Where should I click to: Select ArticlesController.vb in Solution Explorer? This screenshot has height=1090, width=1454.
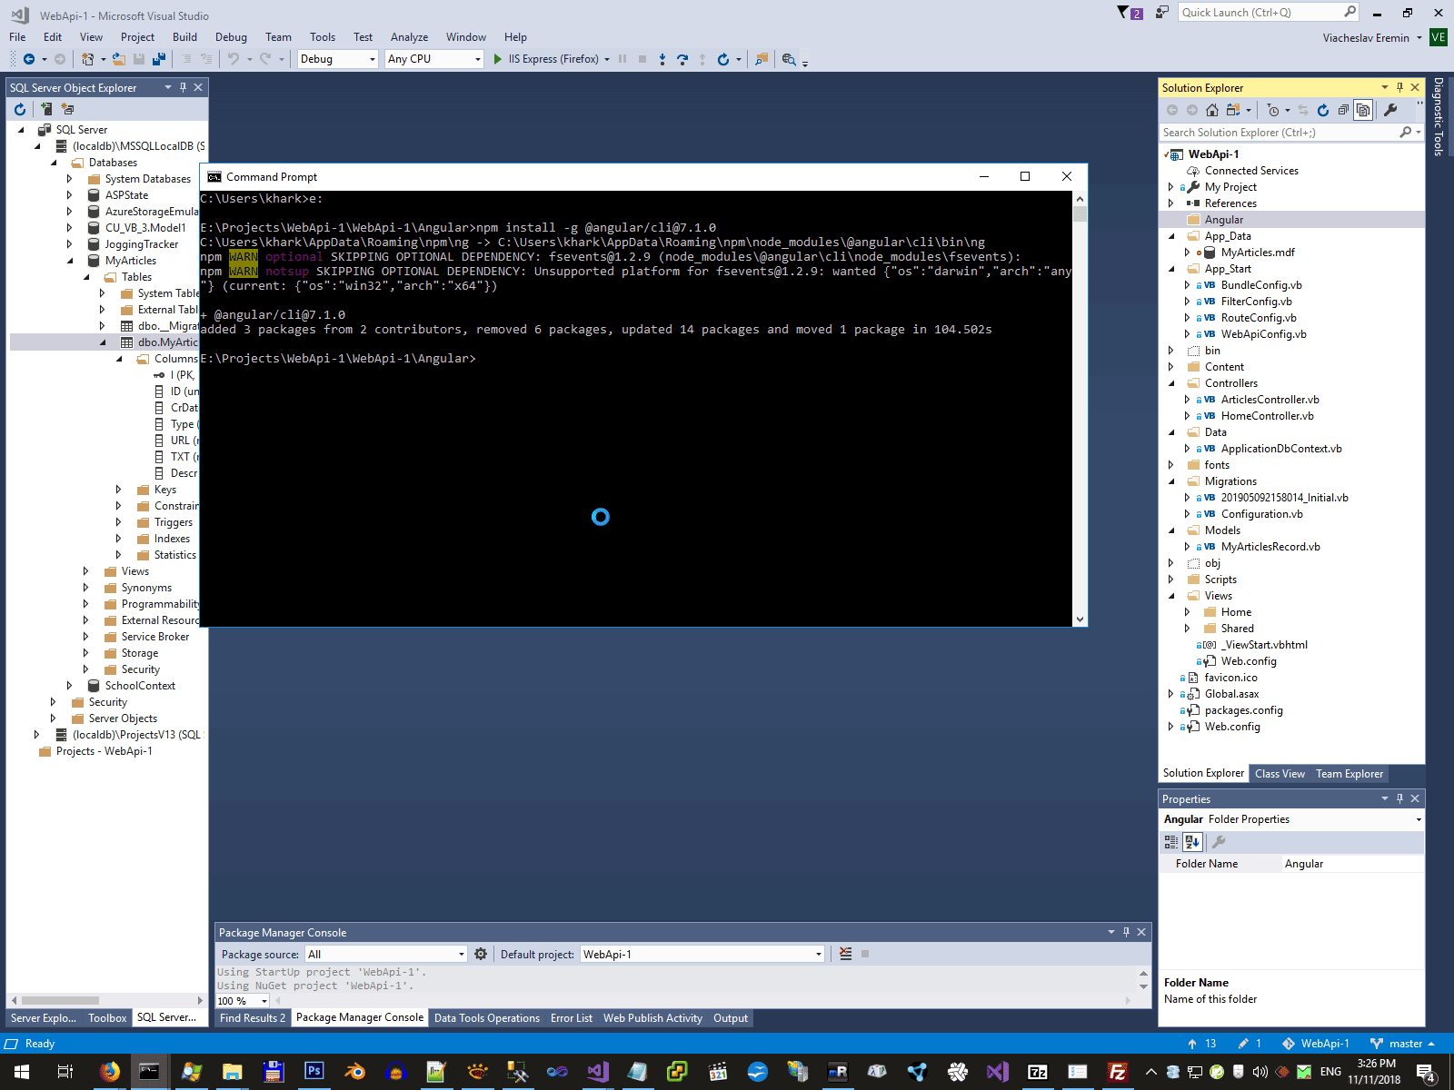click(x=1270, y=400)
